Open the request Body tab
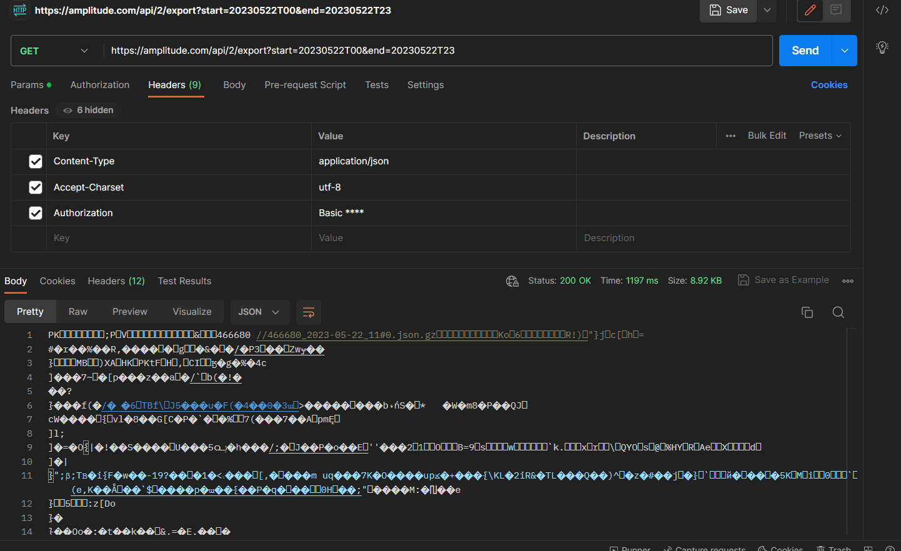Image resolution: width=901 pixels, height=551 pixels. (x=234, y=85)
